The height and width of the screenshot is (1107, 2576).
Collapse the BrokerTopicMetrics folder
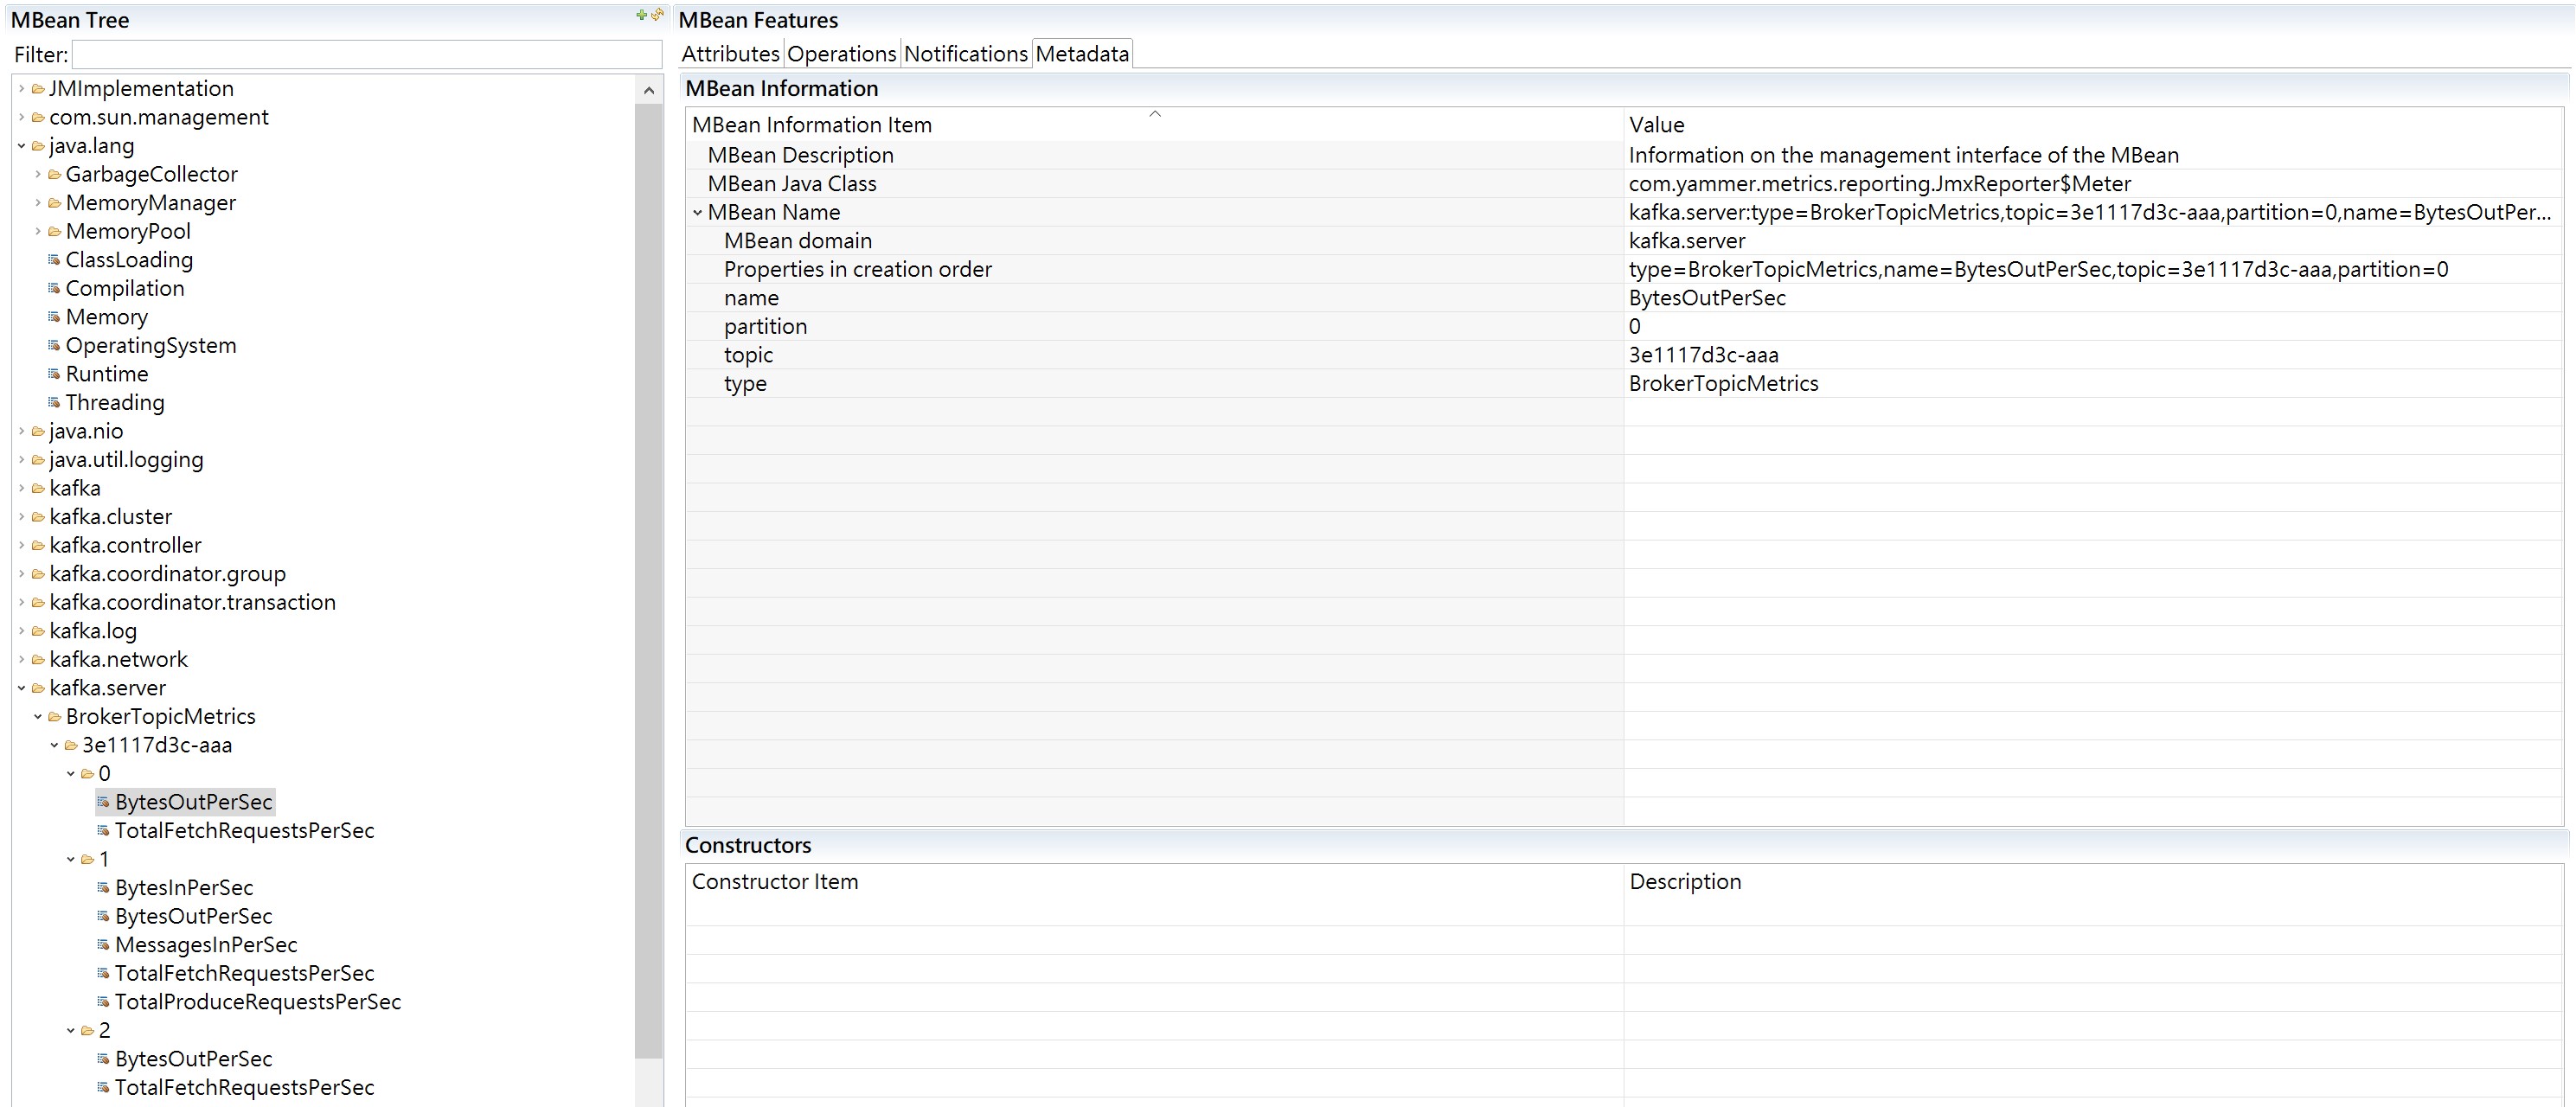click(x=38, y=717)
